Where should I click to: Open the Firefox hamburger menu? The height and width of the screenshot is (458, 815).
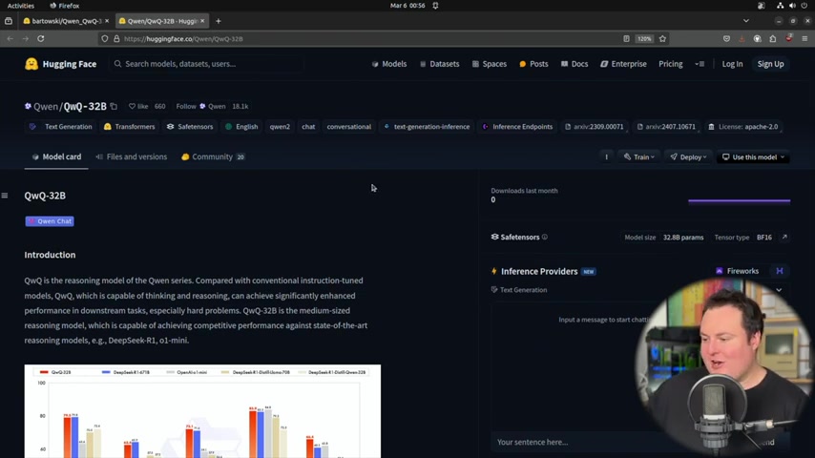(805, 38)
